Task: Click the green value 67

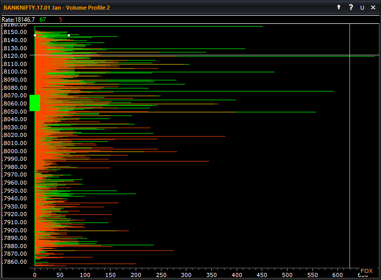Action: coord(43,20)
